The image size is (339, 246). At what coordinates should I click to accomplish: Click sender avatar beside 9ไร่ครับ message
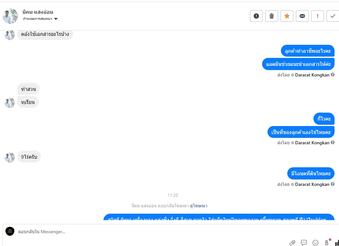(x=10, y=157)
